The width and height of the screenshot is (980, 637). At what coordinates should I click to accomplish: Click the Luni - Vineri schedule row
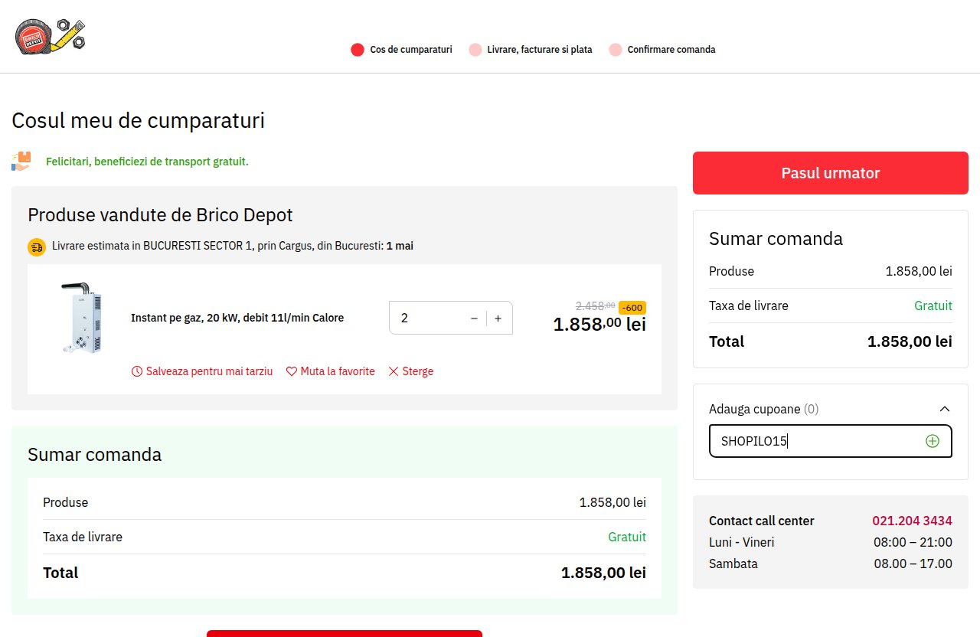(830, 542)
